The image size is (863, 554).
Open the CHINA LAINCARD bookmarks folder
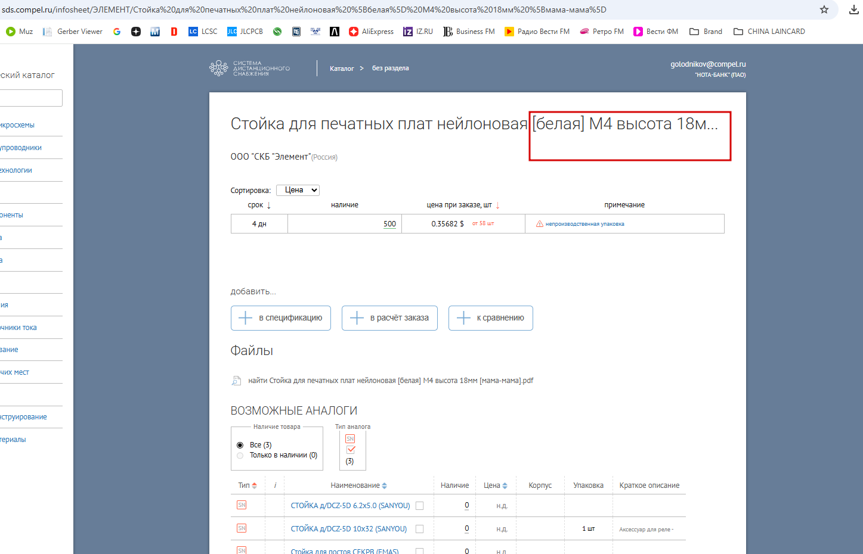(x=769, y=32)
